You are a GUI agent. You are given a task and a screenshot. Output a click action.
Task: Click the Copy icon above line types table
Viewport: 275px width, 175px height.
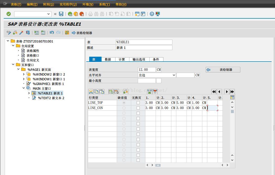(x=96, y=92)
